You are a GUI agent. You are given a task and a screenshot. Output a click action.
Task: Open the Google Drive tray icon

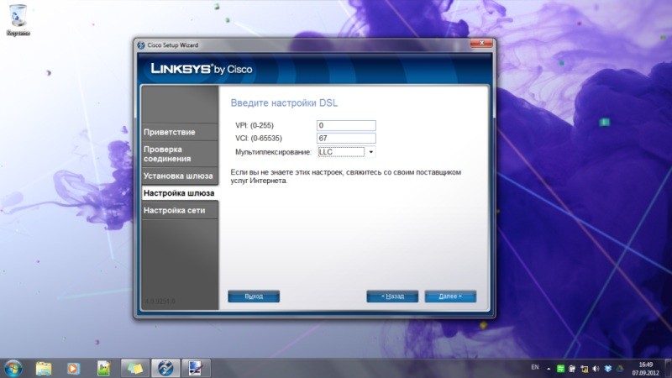pyautogui.click(x=620, y=369)
